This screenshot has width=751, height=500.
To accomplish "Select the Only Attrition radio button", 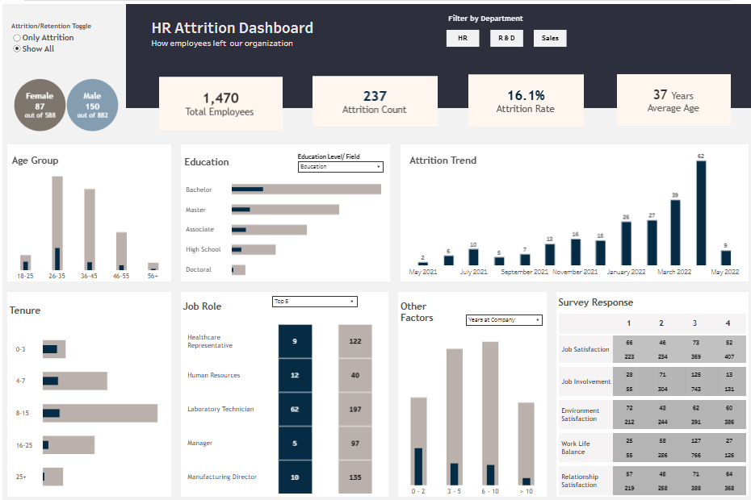I will [18, 38].
